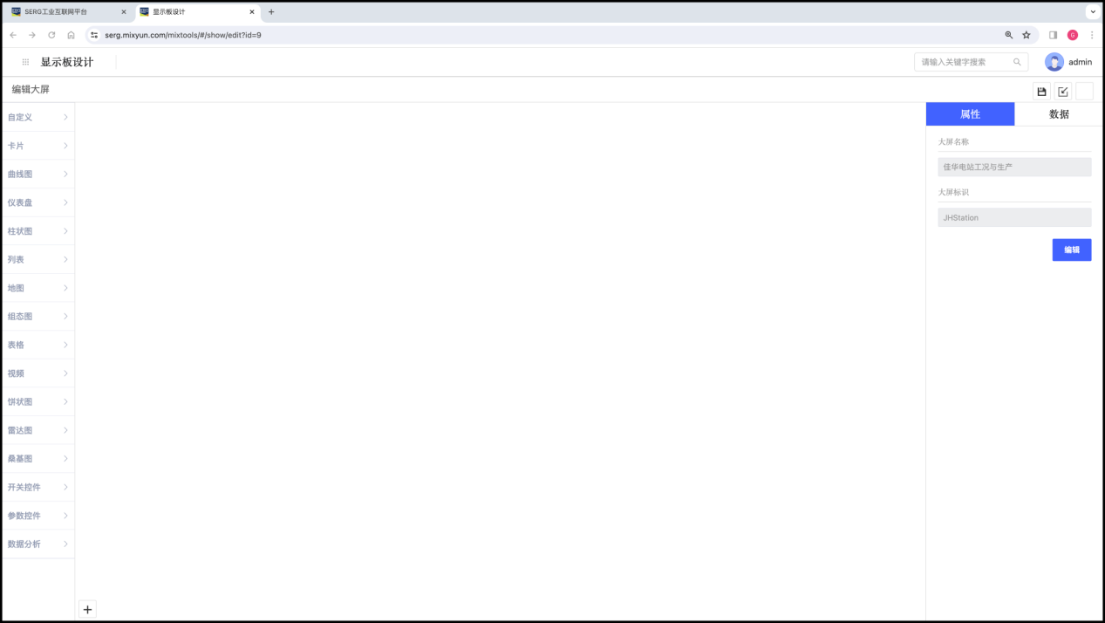Click the magnifier icon in search box
Image resolution: width=1105 pixels, height=623 pixels.
coord(1017,62)
